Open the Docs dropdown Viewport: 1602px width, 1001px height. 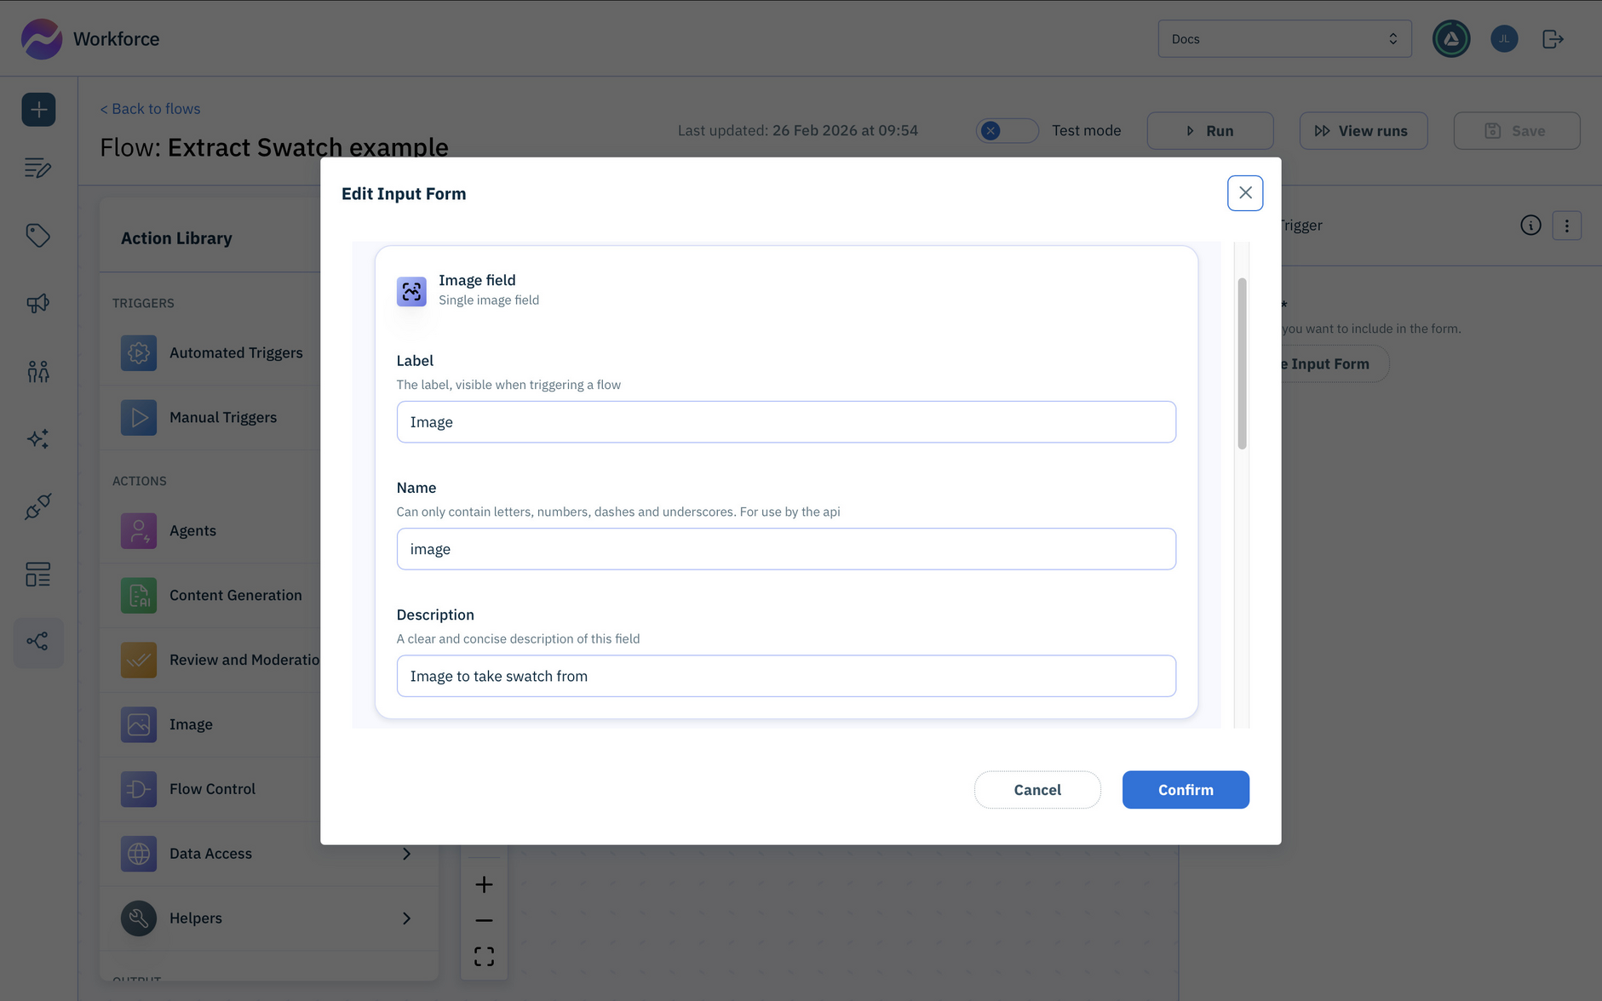[x=1283, y=38]
